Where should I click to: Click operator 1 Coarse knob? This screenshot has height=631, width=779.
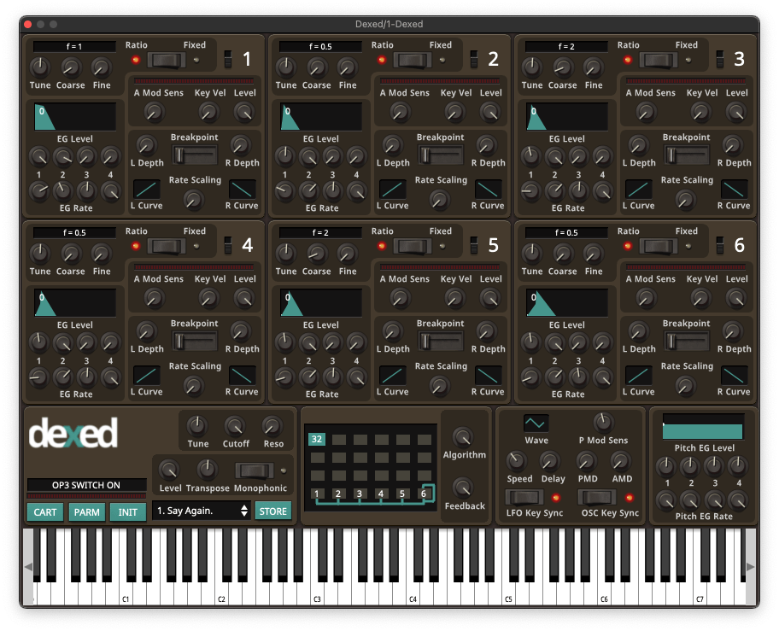pyautogui.click(x=71, y=67)
